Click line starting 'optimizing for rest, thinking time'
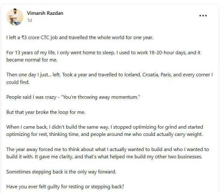The width and height of the screenshot is (220, 193). coord(105,134)
